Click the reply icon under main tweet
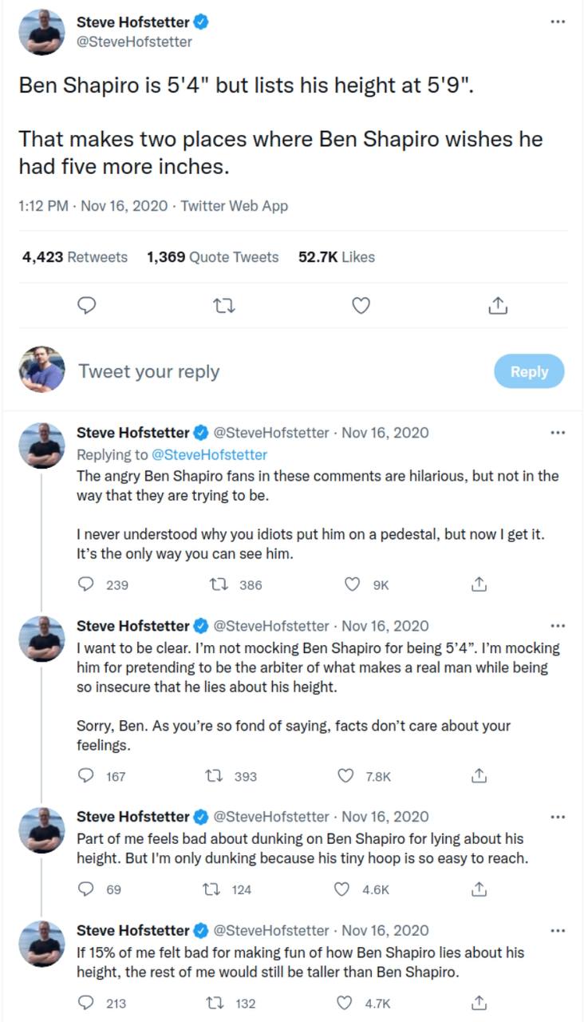584x1022 pixels. (89, 305)
